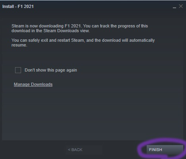This screenshot has height=159, width=186.
Task: Click the FINISH button
Action: click(165, 150)
